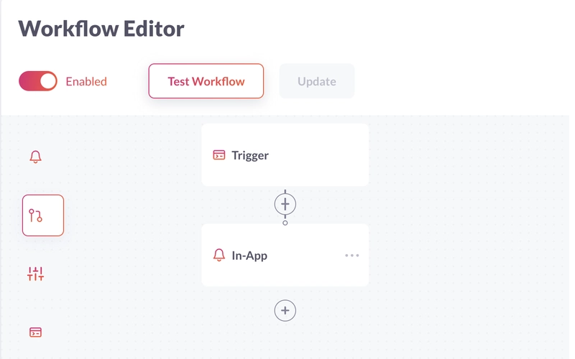Select the Trigger node title text

tap(250, 155)
